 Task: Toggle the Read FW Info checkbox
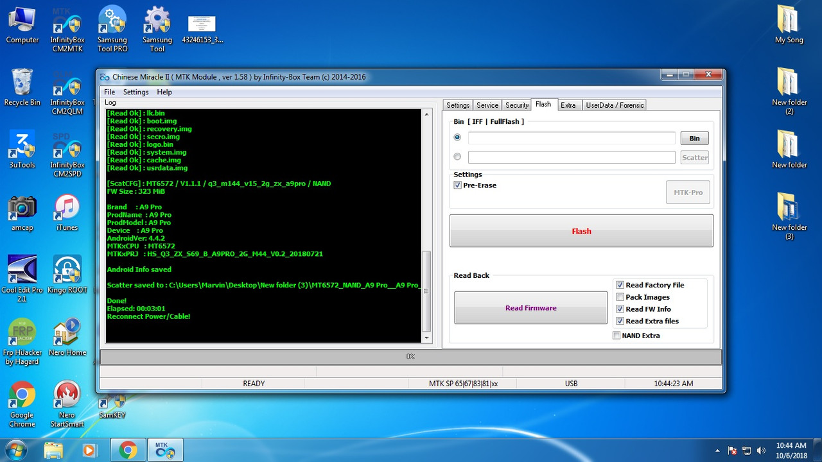tap(620, 309)
